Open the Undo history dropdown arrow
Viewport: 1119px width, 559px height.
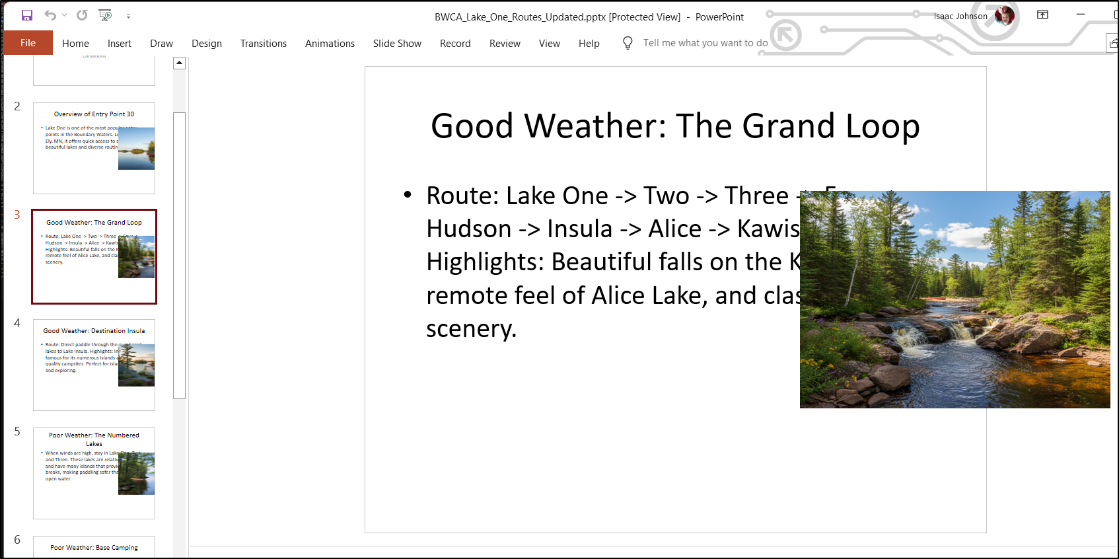pyautogui.click(x=64, y=15)
